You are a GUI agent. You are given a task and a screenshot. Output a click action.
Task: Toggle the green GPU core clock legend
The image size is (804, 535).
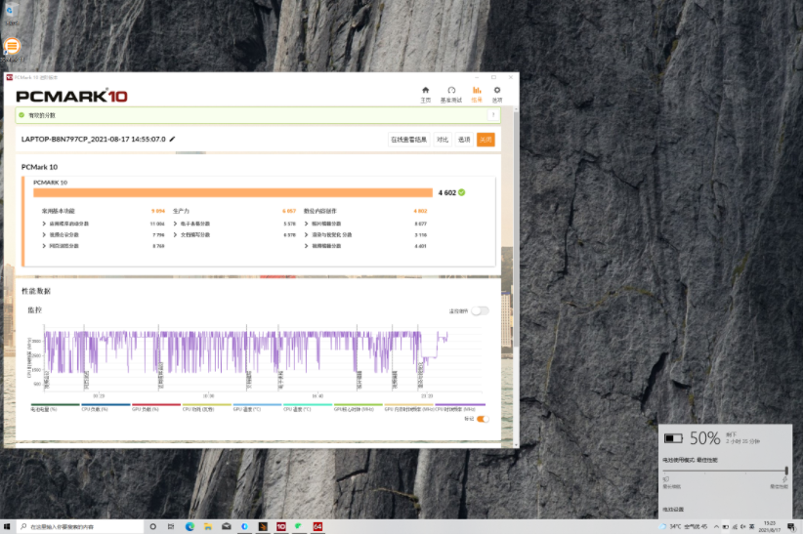click(x=358, y=407)
